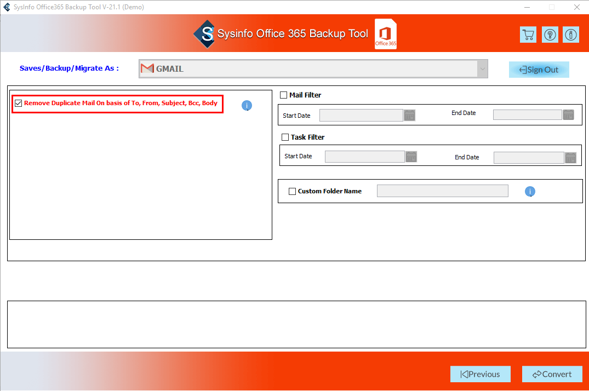The image size is (589, 391).
Task: Open Mail Filter End Date calendar
Action: pyautogui.click(x=568, y=114)
